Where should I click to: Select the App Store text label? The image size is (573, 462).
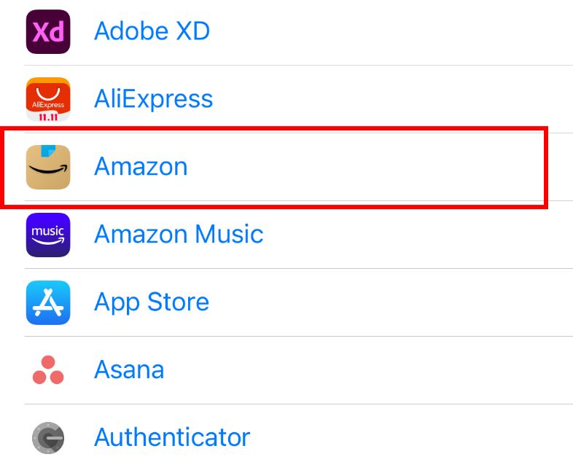[152, 302]
